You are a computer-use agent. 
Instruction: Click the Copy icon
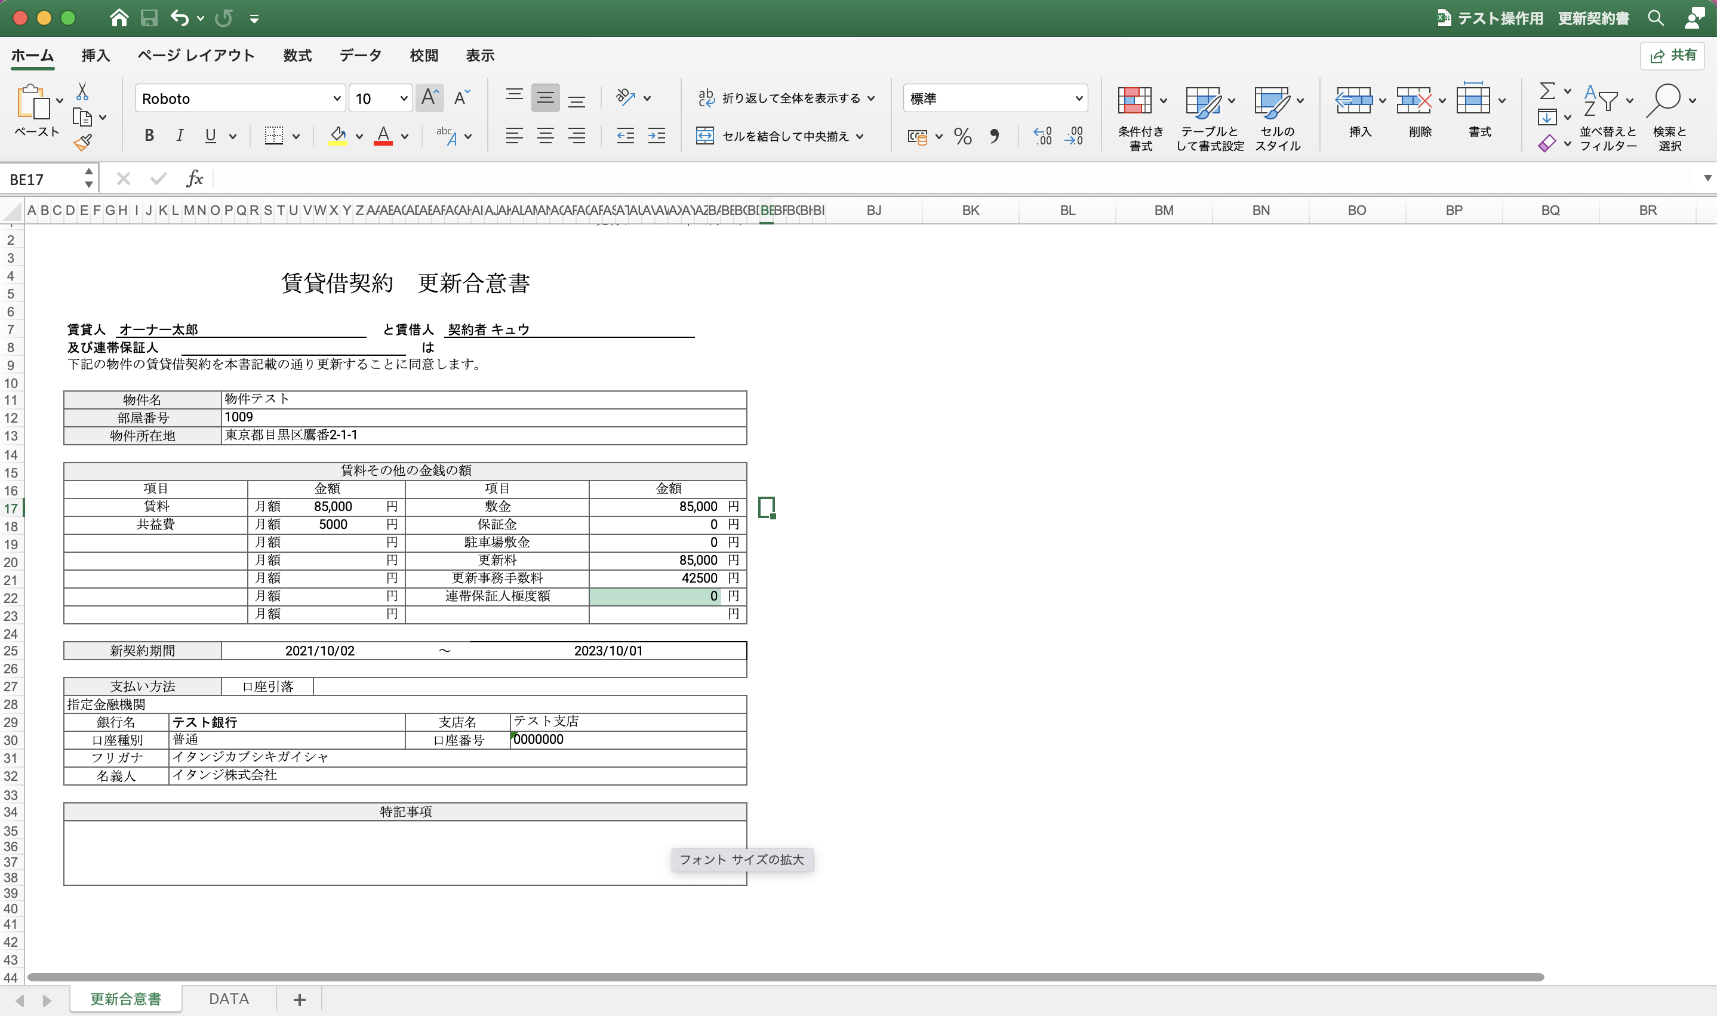(x=82, y=118)
